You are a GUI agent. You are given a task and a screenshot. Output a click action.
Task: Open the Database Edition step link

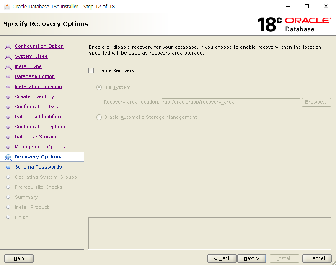[x=35, y=77]
